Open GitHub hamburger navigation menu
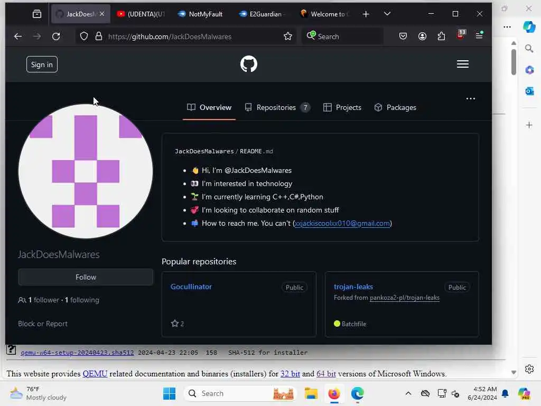 [x=463, y=64]
